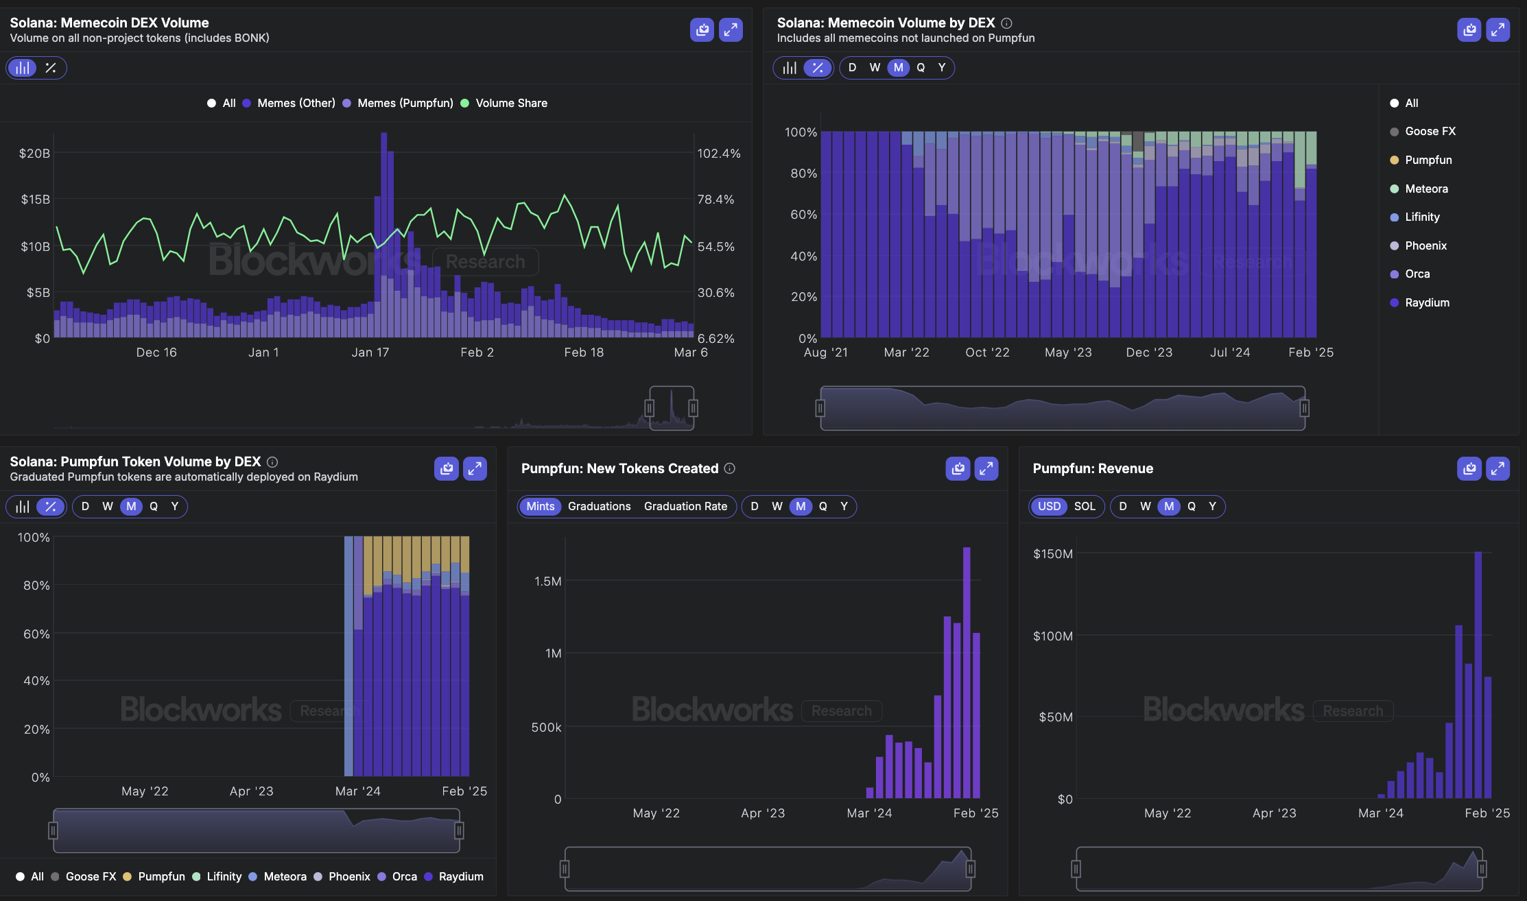Image resolution: width=1527 pixels, height=901 pixels.
Task: Toggle Orca in Memecoin Volume by DEX legend
Action: pyautogui.click(x=1410, y=274)
